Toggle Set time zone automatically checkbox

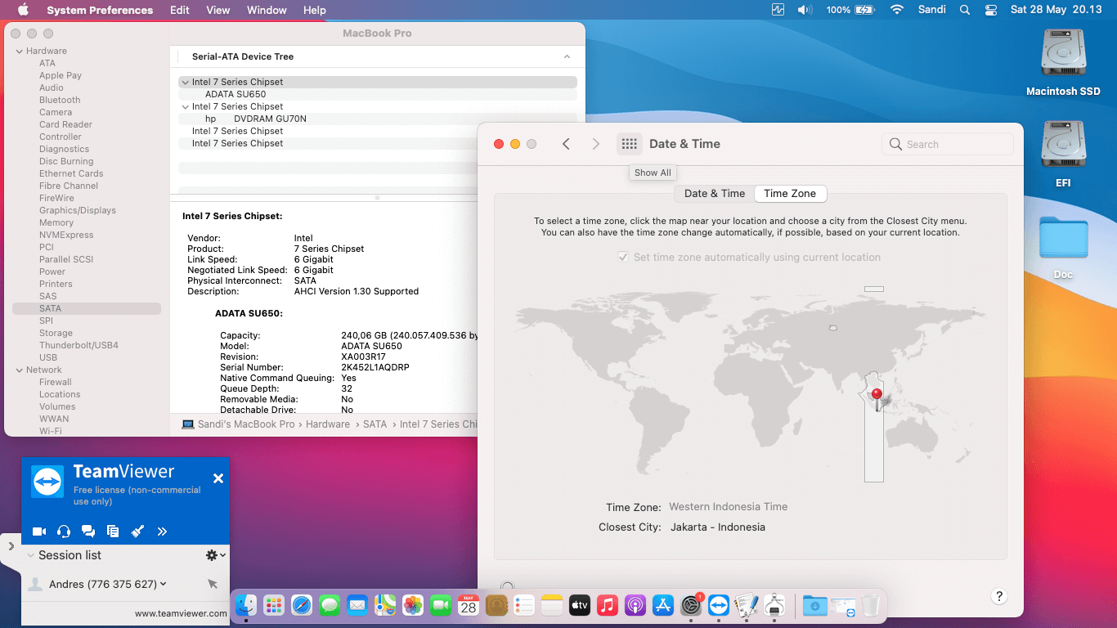coord(624,257)
